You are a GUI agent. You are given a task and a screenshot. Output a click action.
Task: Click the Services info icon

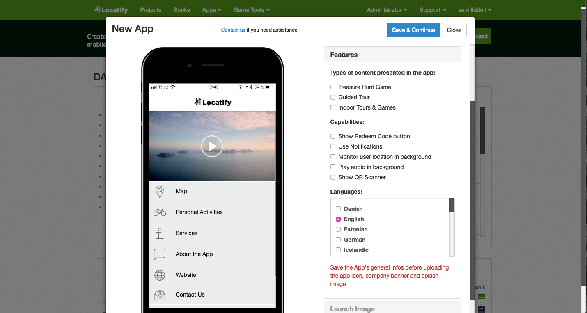click(160, 233)
